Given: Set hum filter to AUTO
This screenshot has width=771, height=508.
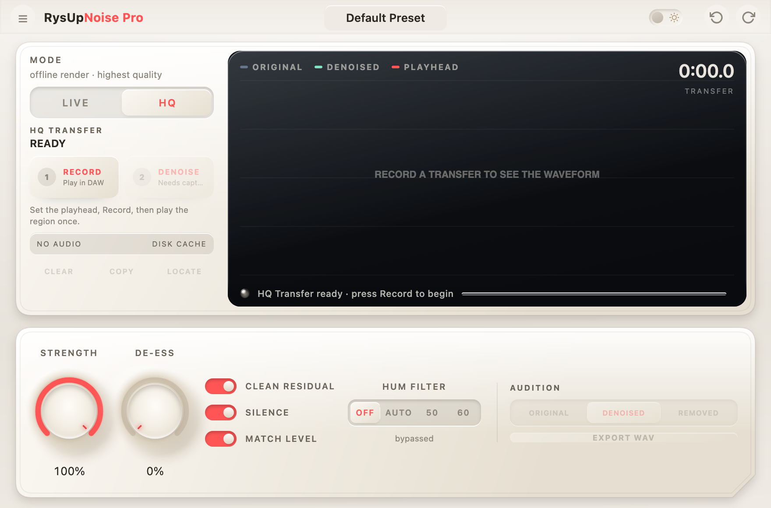Looking at the screenshot, I should (399, 413).
